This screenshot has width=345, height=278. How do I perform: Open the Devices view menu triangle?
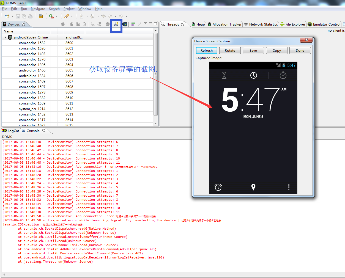click(x=145, y=23)
